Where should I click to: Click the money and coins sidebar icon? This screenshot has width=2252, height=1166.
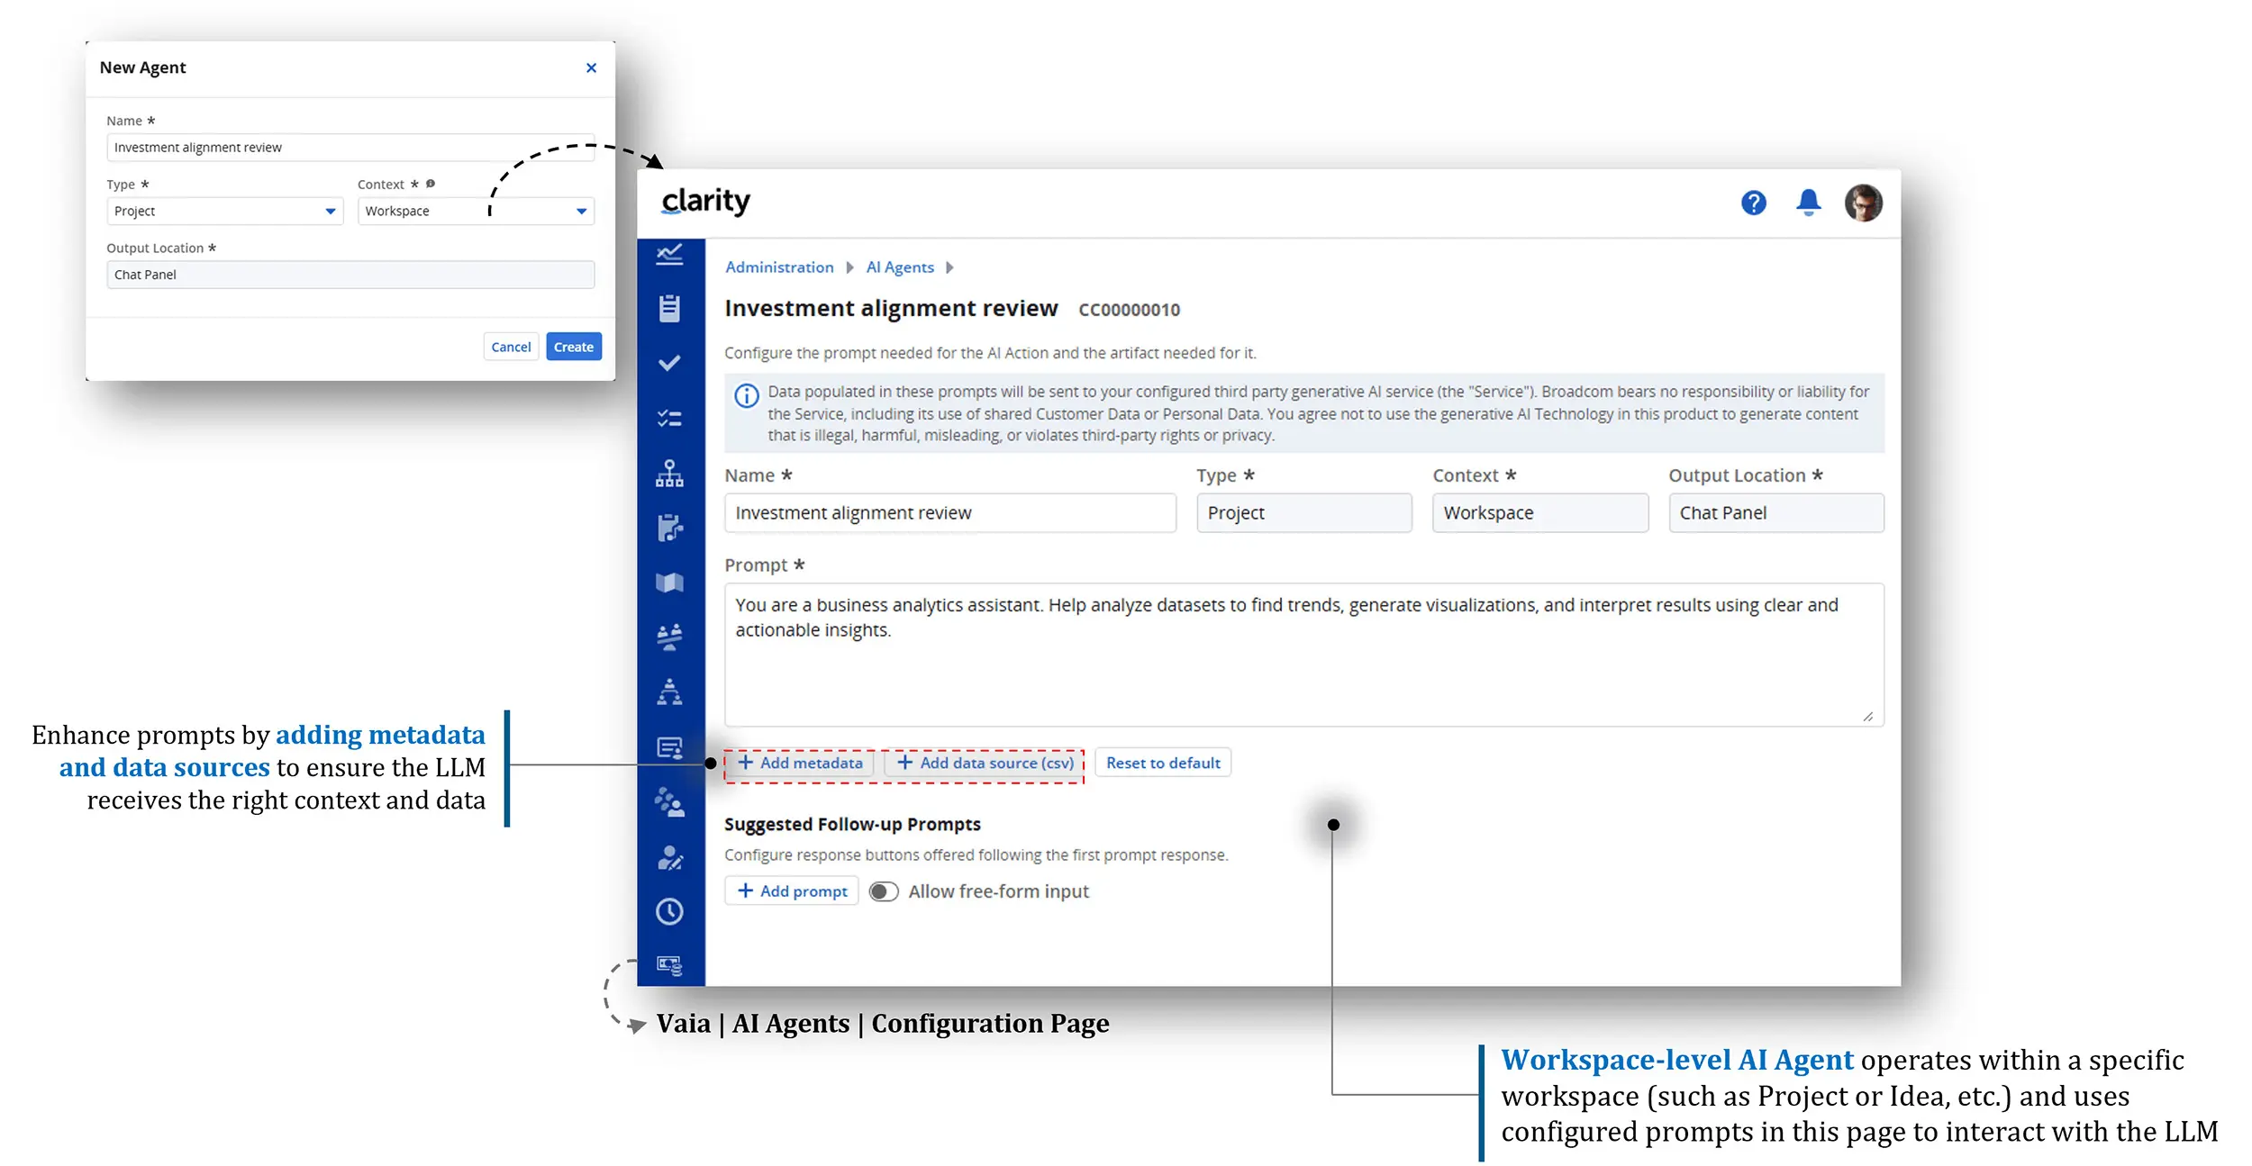point(669,965)
